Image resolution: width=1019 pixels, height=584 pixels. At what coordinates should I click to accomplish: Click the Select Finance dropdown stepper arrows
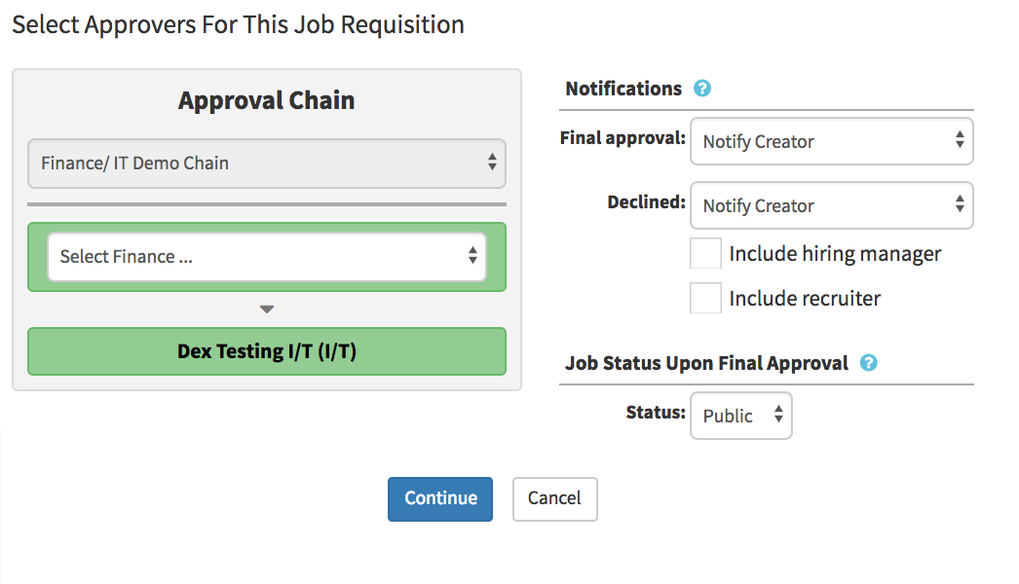(x=473, y=256)
